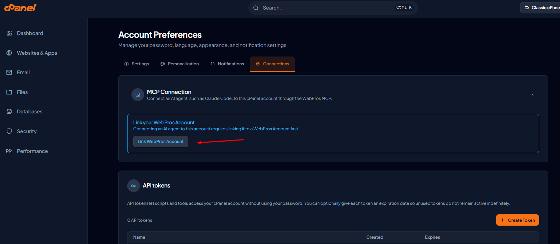Screen dimensions: 560x244
Task: Click the plus icon on Create Token
Action: tap(502, 220)
